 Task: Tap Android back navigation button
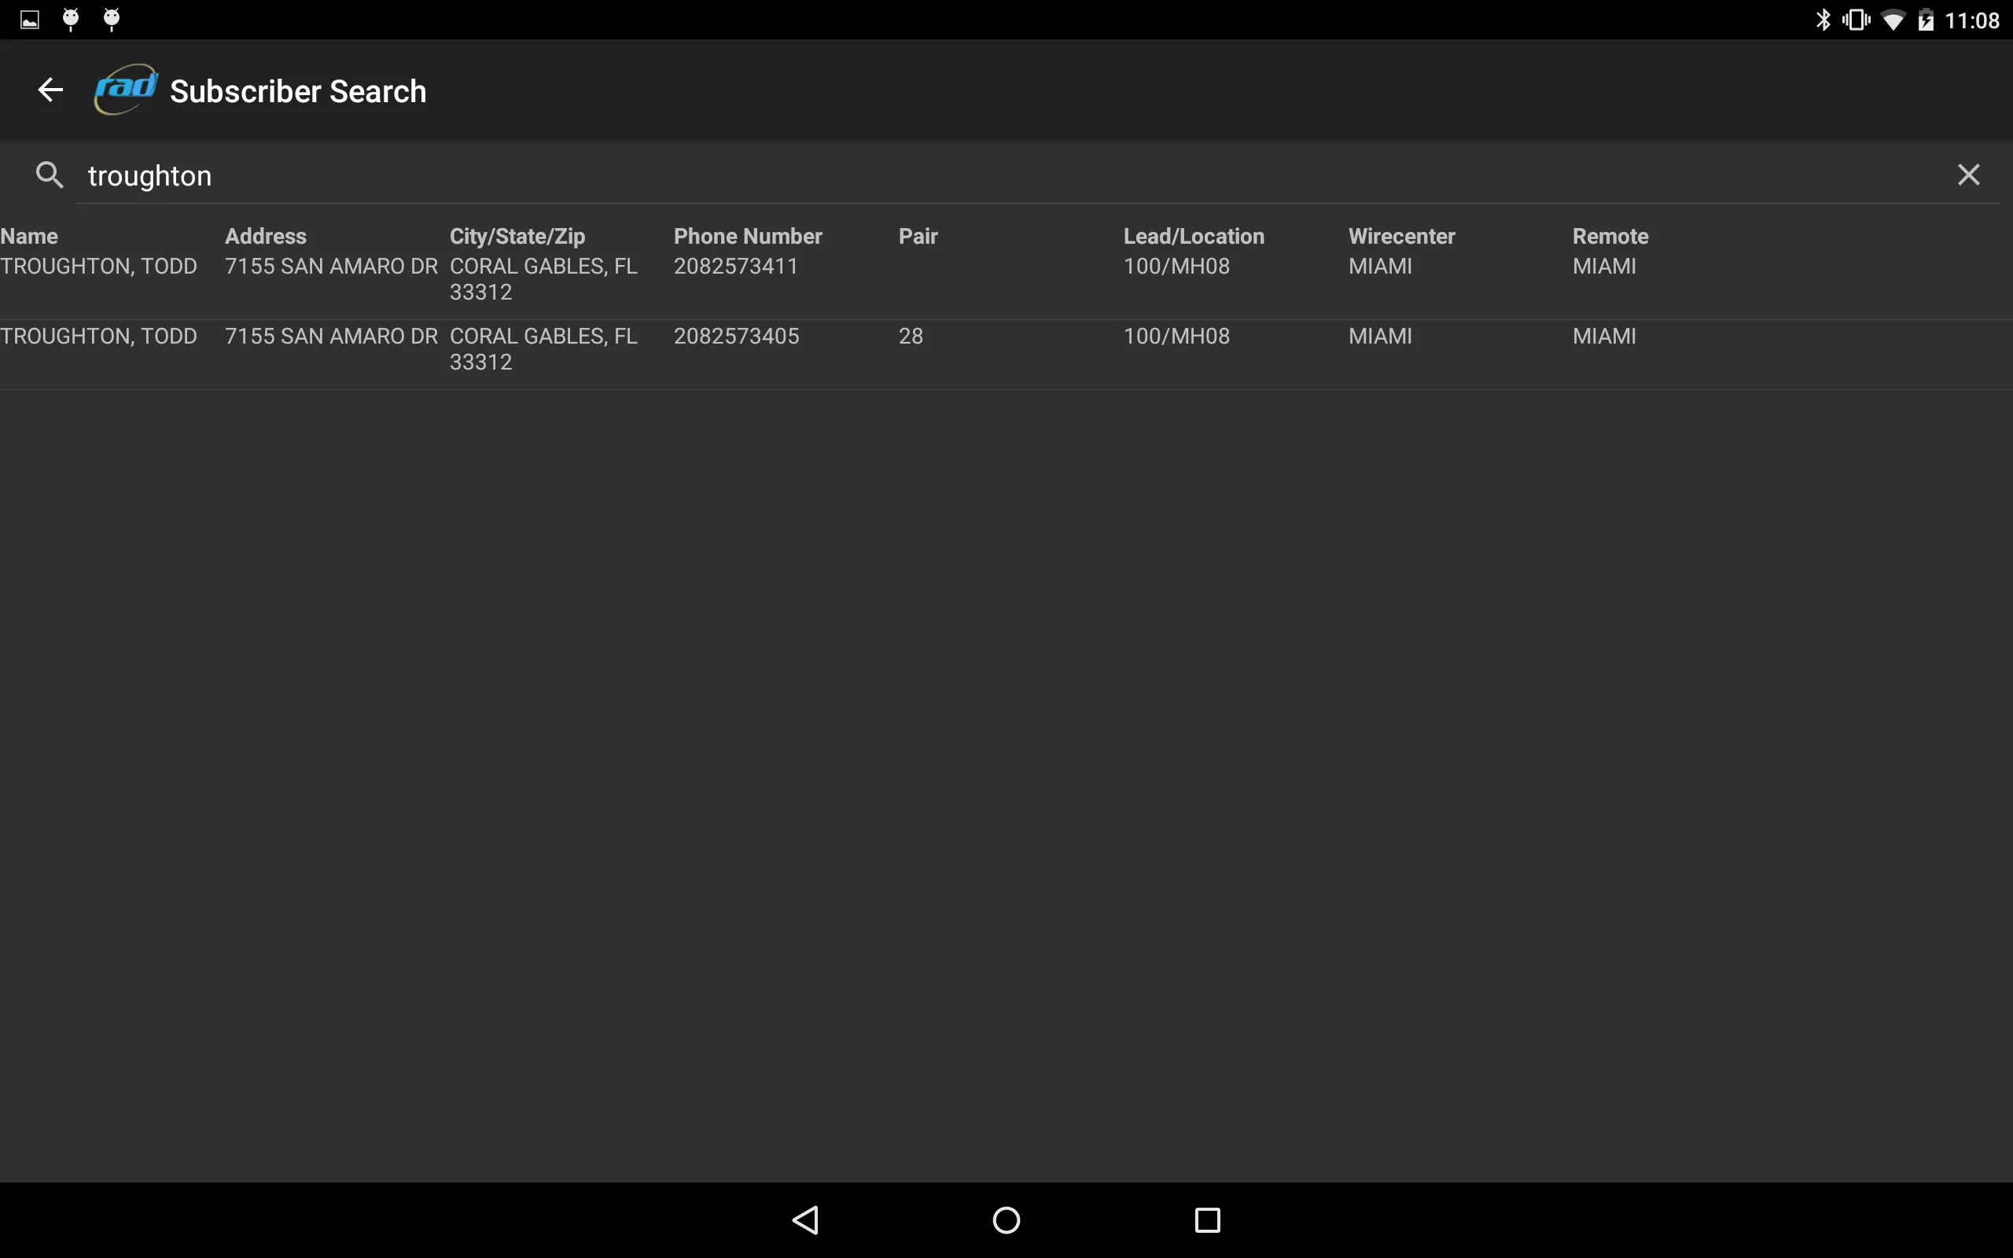[x=805, y=1219]
